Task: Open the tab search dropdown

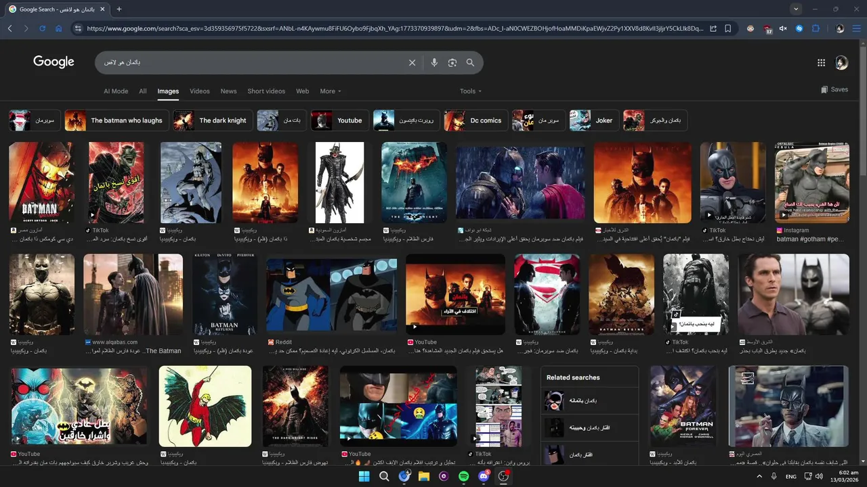Action: pos(796,9)
